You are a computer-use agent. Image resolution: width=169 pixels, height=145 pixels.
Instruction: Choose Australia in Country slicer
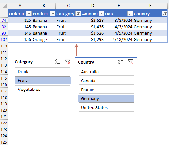click(x=106, y=72)
